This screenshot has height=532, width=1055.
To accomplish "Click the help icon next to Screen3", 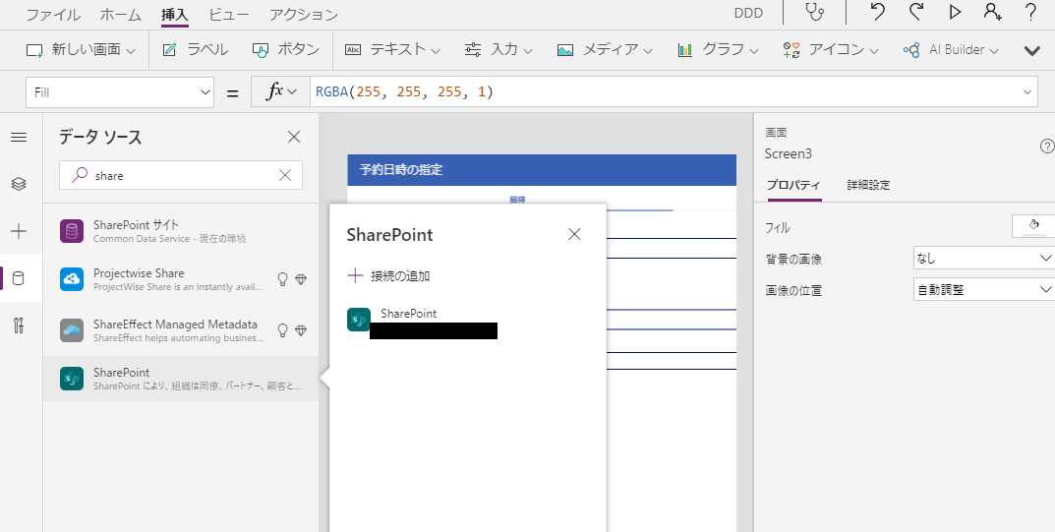I will coord(1046,146).
